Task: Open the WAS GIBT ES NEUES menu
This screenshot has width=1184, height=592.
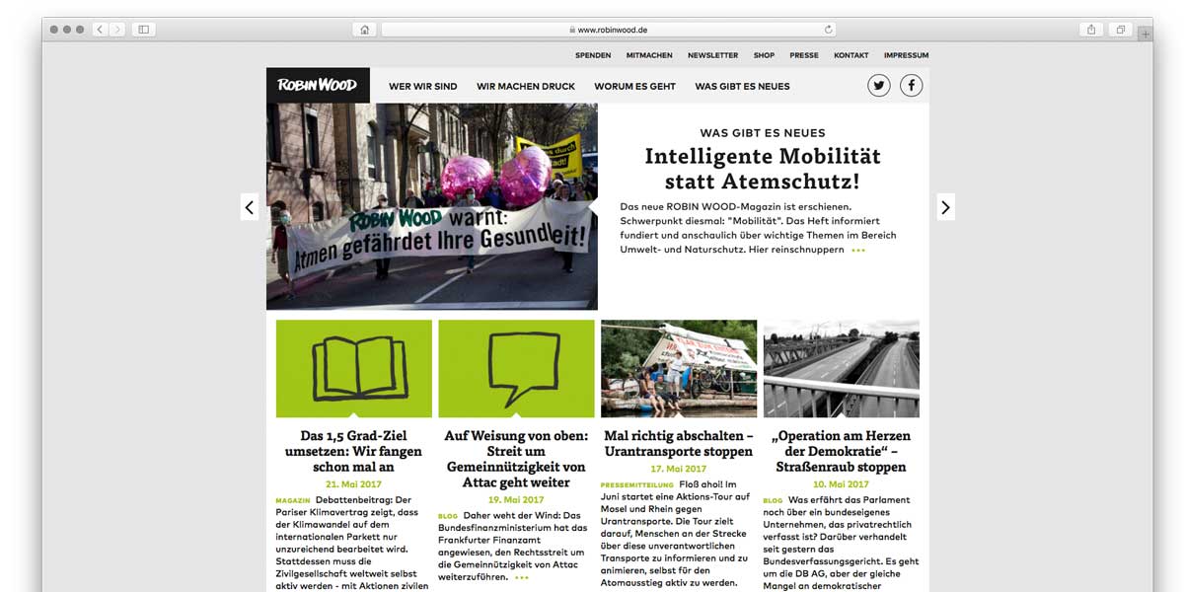Action: [x=742, y=86]
